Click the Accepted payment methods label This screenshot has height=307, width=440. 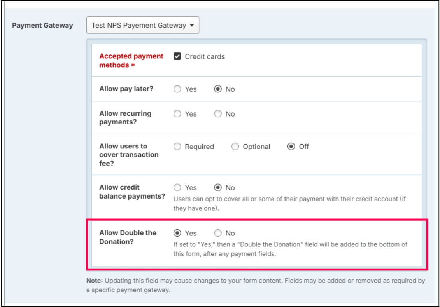[131, 61]
